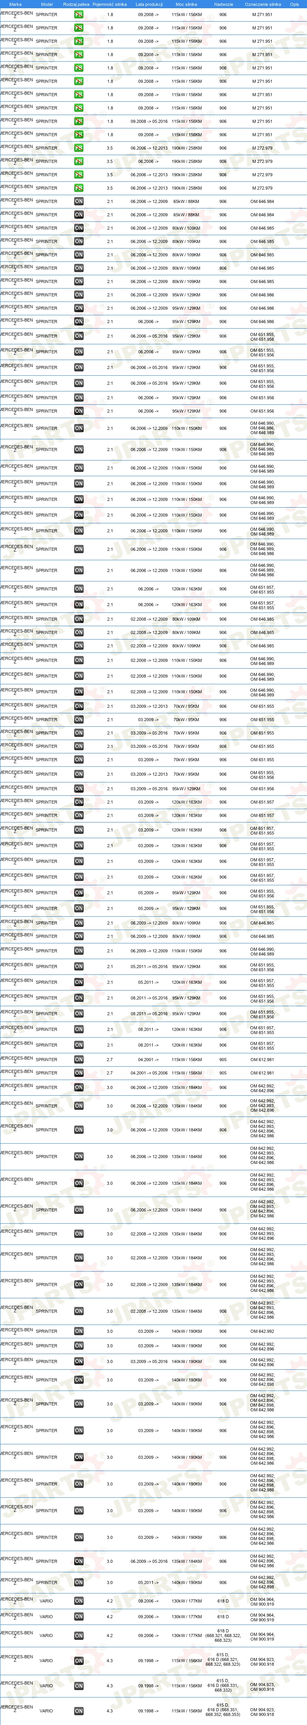Screen dimensions: 307x1725
Task: Click the ON icon in the 3.0 03.2009 -> 05.2016 row
Action: coord(79,1361)
